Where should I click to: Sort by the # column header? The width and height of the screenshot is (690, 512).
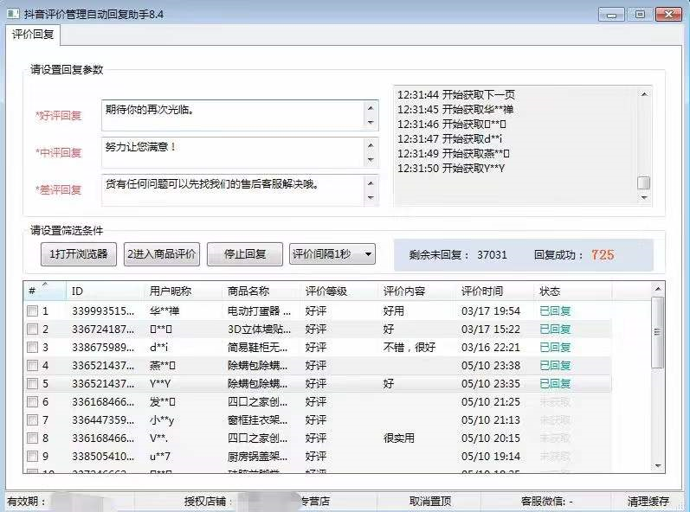pos(44,291)
